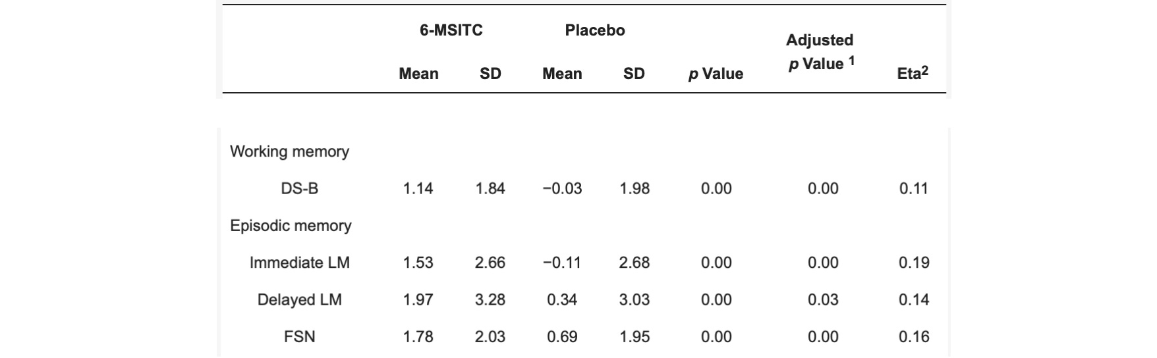Click the FSN Eta2 value 0.16
This screenshot has width=1157, height=358.
(914, 337)
